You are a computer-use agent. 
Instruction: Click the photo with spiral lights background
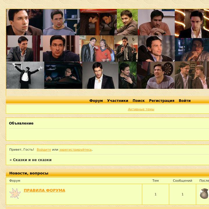(x=192, y=23)
